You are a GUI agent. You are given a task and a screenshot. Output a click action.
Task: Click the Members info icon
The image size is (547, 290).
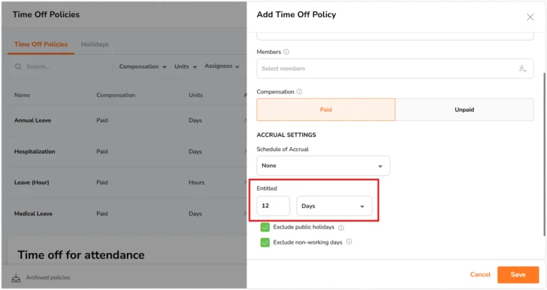point(286,52)
